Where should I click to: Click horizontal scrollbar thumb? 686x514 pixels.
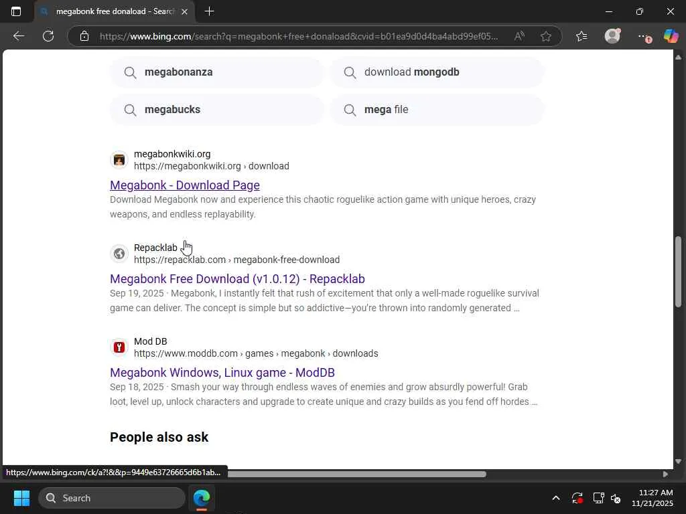coord(356,475)
